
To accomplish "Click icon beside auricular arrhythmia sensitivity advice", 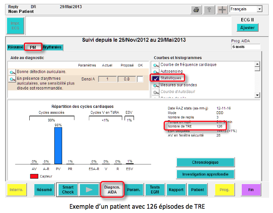I will click(x=12, y=79).
